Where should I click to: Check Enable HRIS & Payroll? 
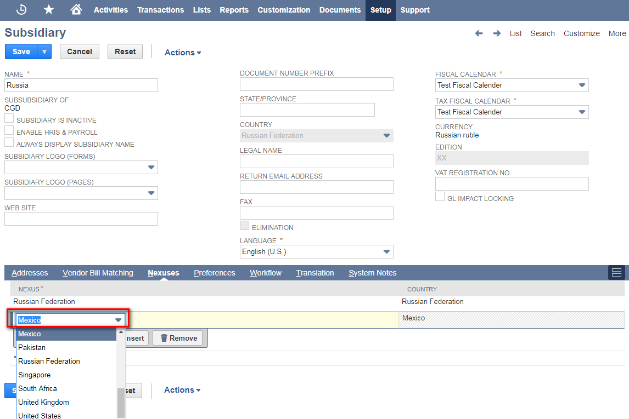pos(9,131)
